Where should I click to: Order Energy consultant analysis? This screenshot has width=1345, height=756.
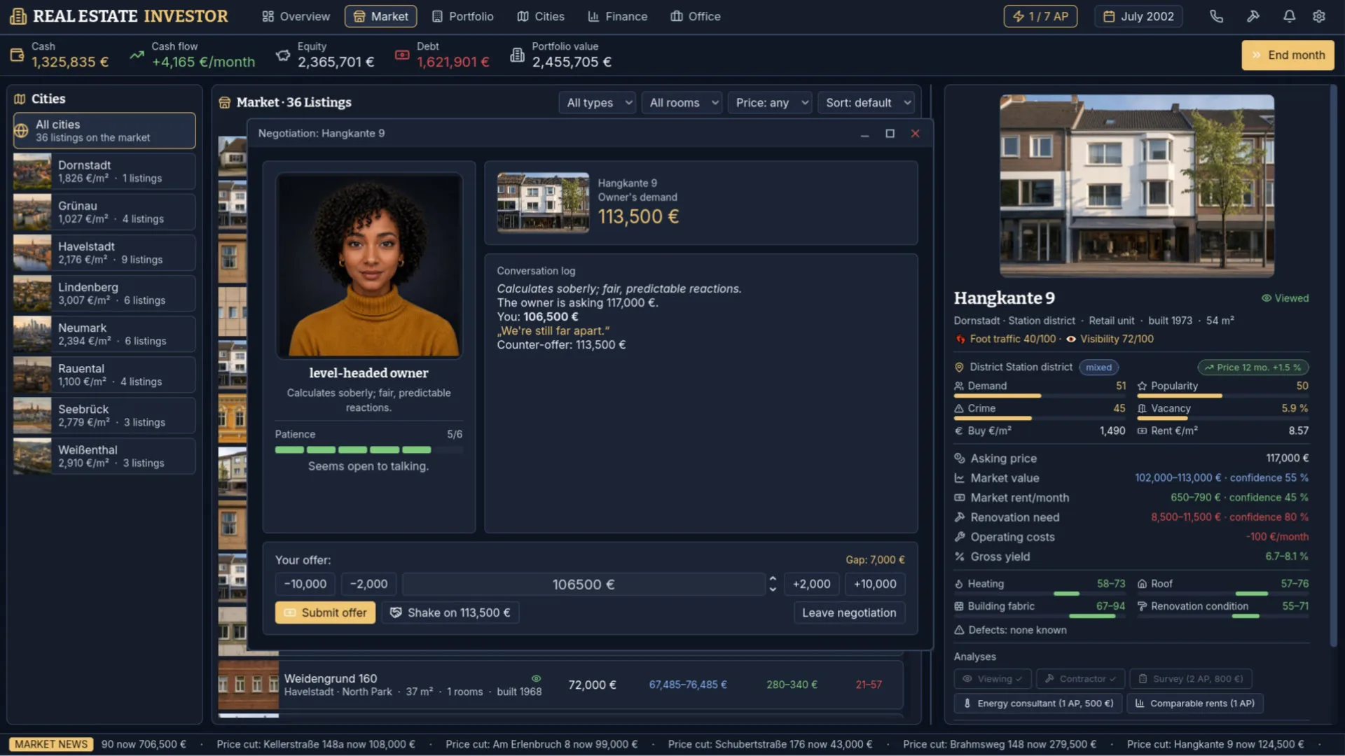pyautogui.click(x=1038, y=703)
